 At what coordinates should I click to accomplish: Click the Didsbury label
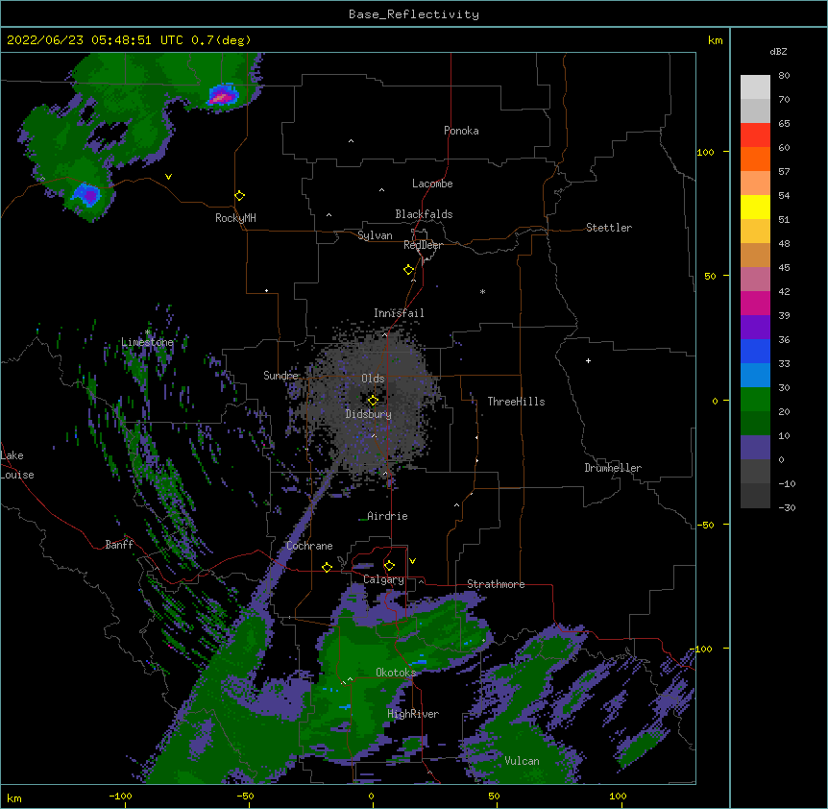click(369, 414)
